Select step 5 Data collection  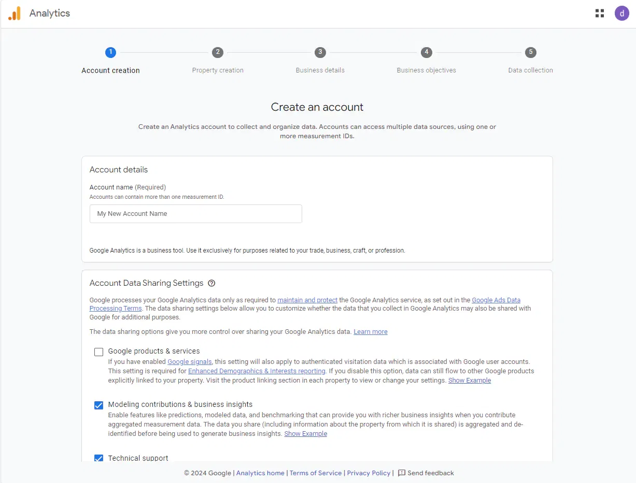530,52
